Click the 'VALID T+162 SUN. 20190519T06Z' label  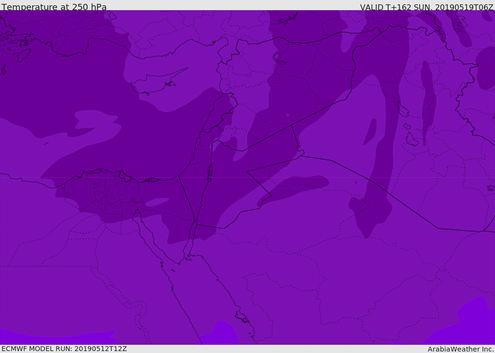point(426,7)
